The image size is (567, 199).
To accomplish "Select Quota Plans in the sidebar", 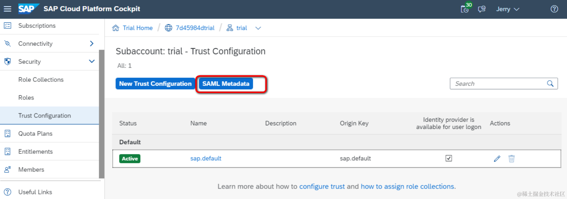I will pos(35,133).
